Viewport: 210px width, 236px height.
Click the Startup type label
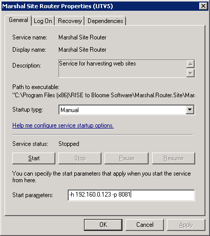pyautogui.click(x=28, y=110)
